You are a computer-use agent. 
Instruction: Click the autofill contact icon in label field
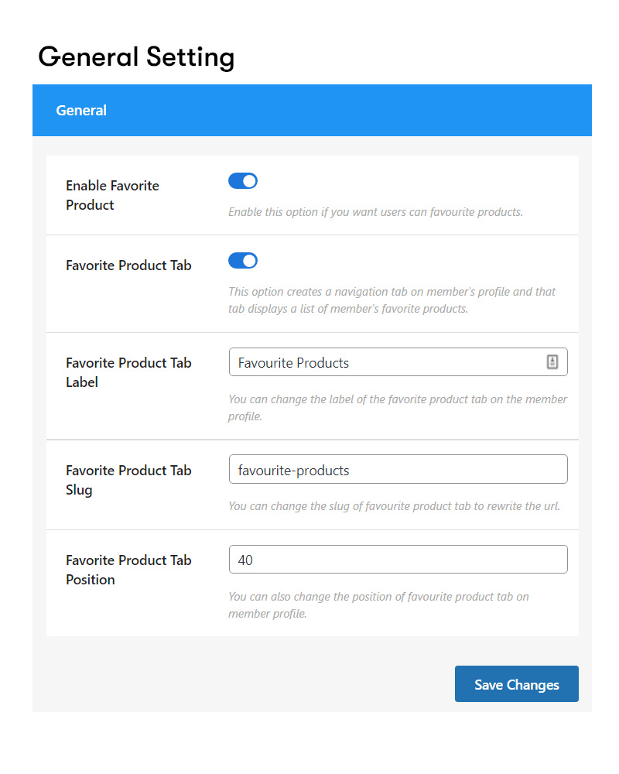(x=552, y=361)
